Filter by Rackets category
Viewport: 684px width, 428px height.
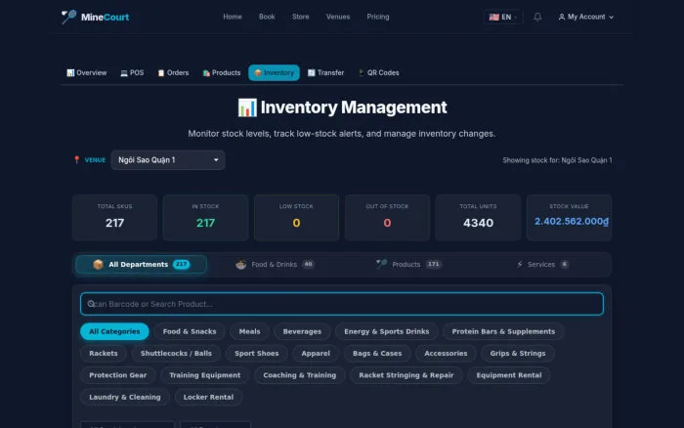tap(104, 354)
